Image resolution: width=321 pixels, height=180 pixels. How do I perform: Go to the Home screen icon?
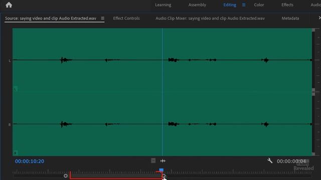click(x=9, y=4)
